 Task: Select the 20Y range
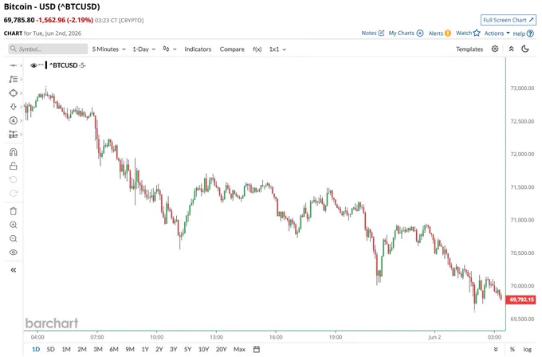click(x=222, y=349)
